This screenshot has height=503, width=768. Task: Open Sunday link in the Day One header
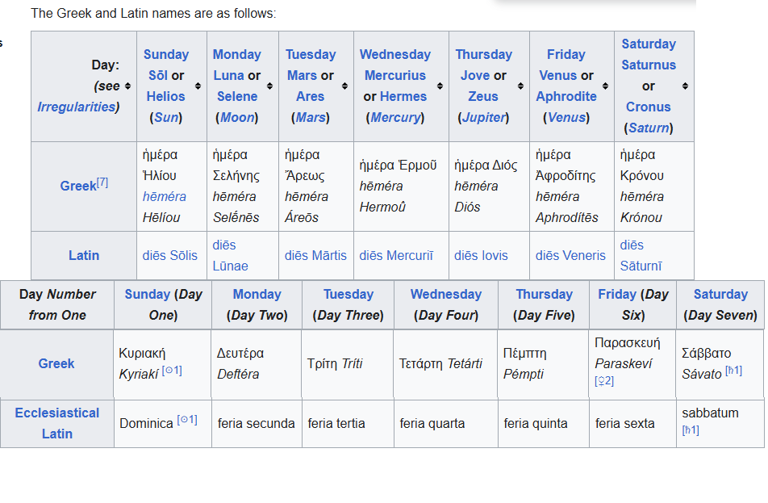click(147, 294)
